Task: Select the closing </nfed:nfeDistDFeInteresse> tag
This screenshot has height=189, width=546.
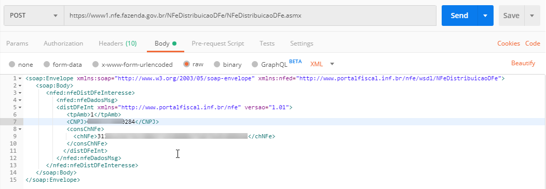Action: click(92, 165)
